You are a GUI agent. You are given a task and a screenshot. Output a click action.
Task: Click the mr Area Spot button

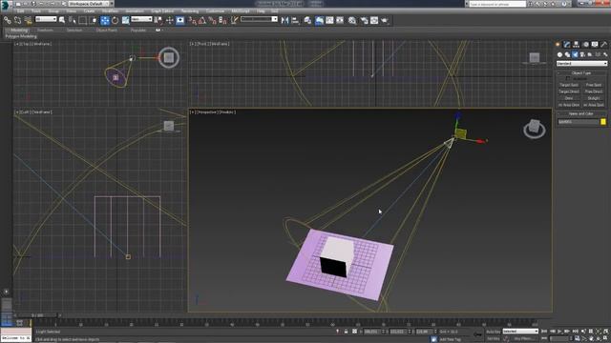[594, 105]
